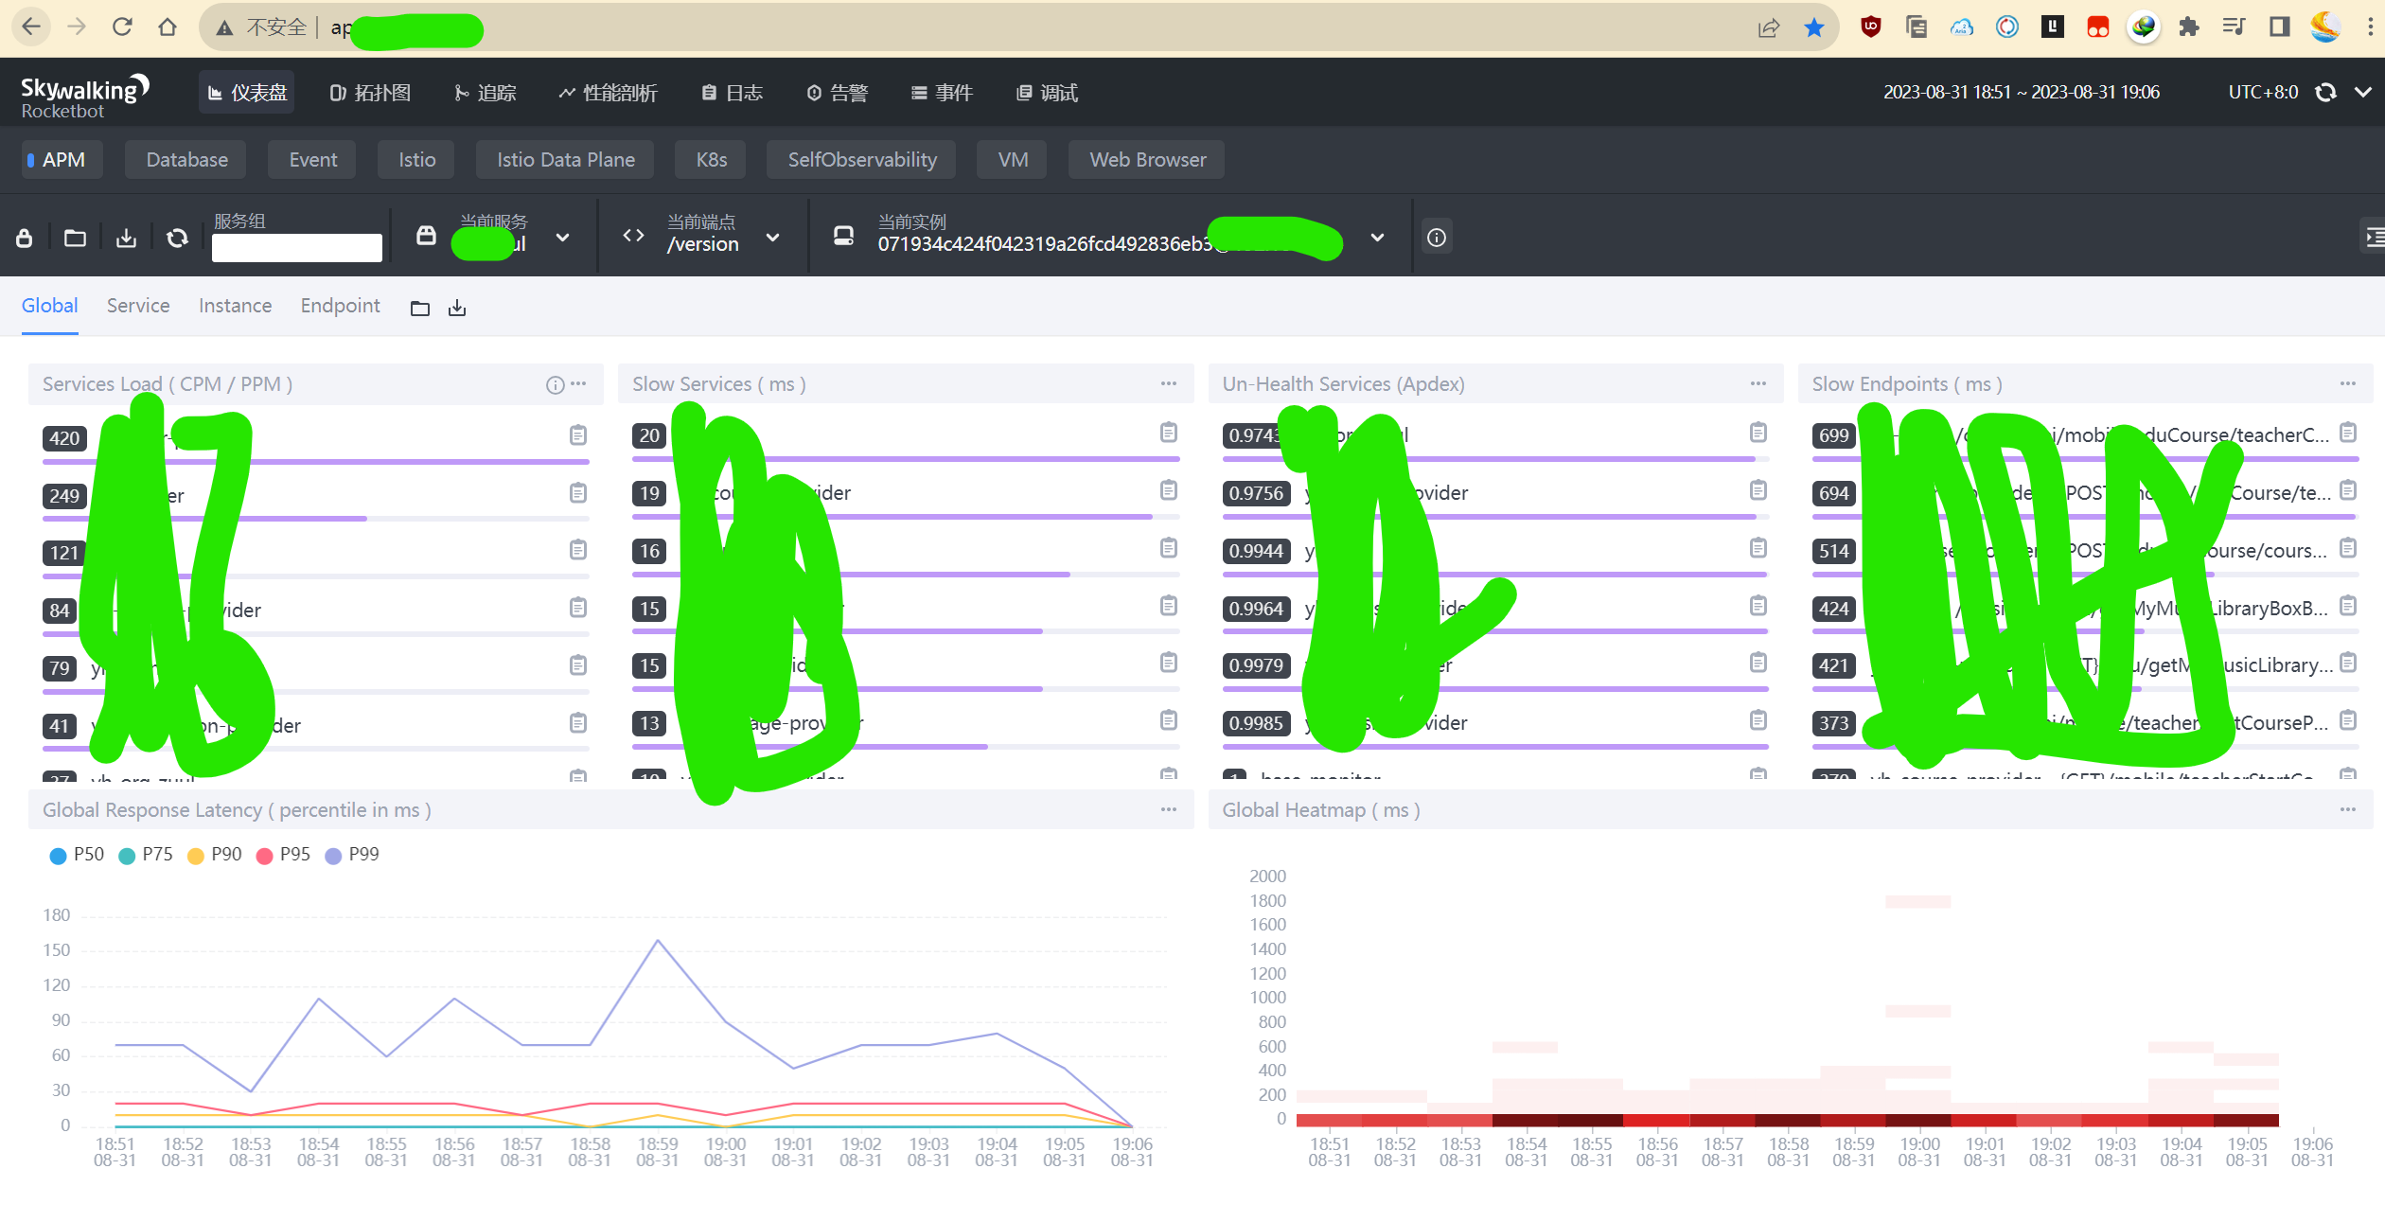Open the 性能剖析 profiling page
Image resolution: width=2385 pixels, height=1222 pixels.
pos(608,93)
